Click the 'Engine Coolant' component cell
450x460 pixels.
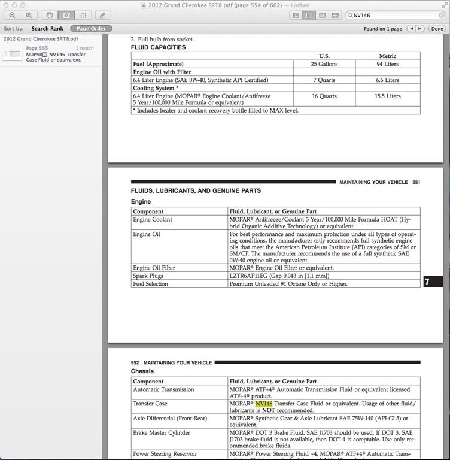(180, 223)
